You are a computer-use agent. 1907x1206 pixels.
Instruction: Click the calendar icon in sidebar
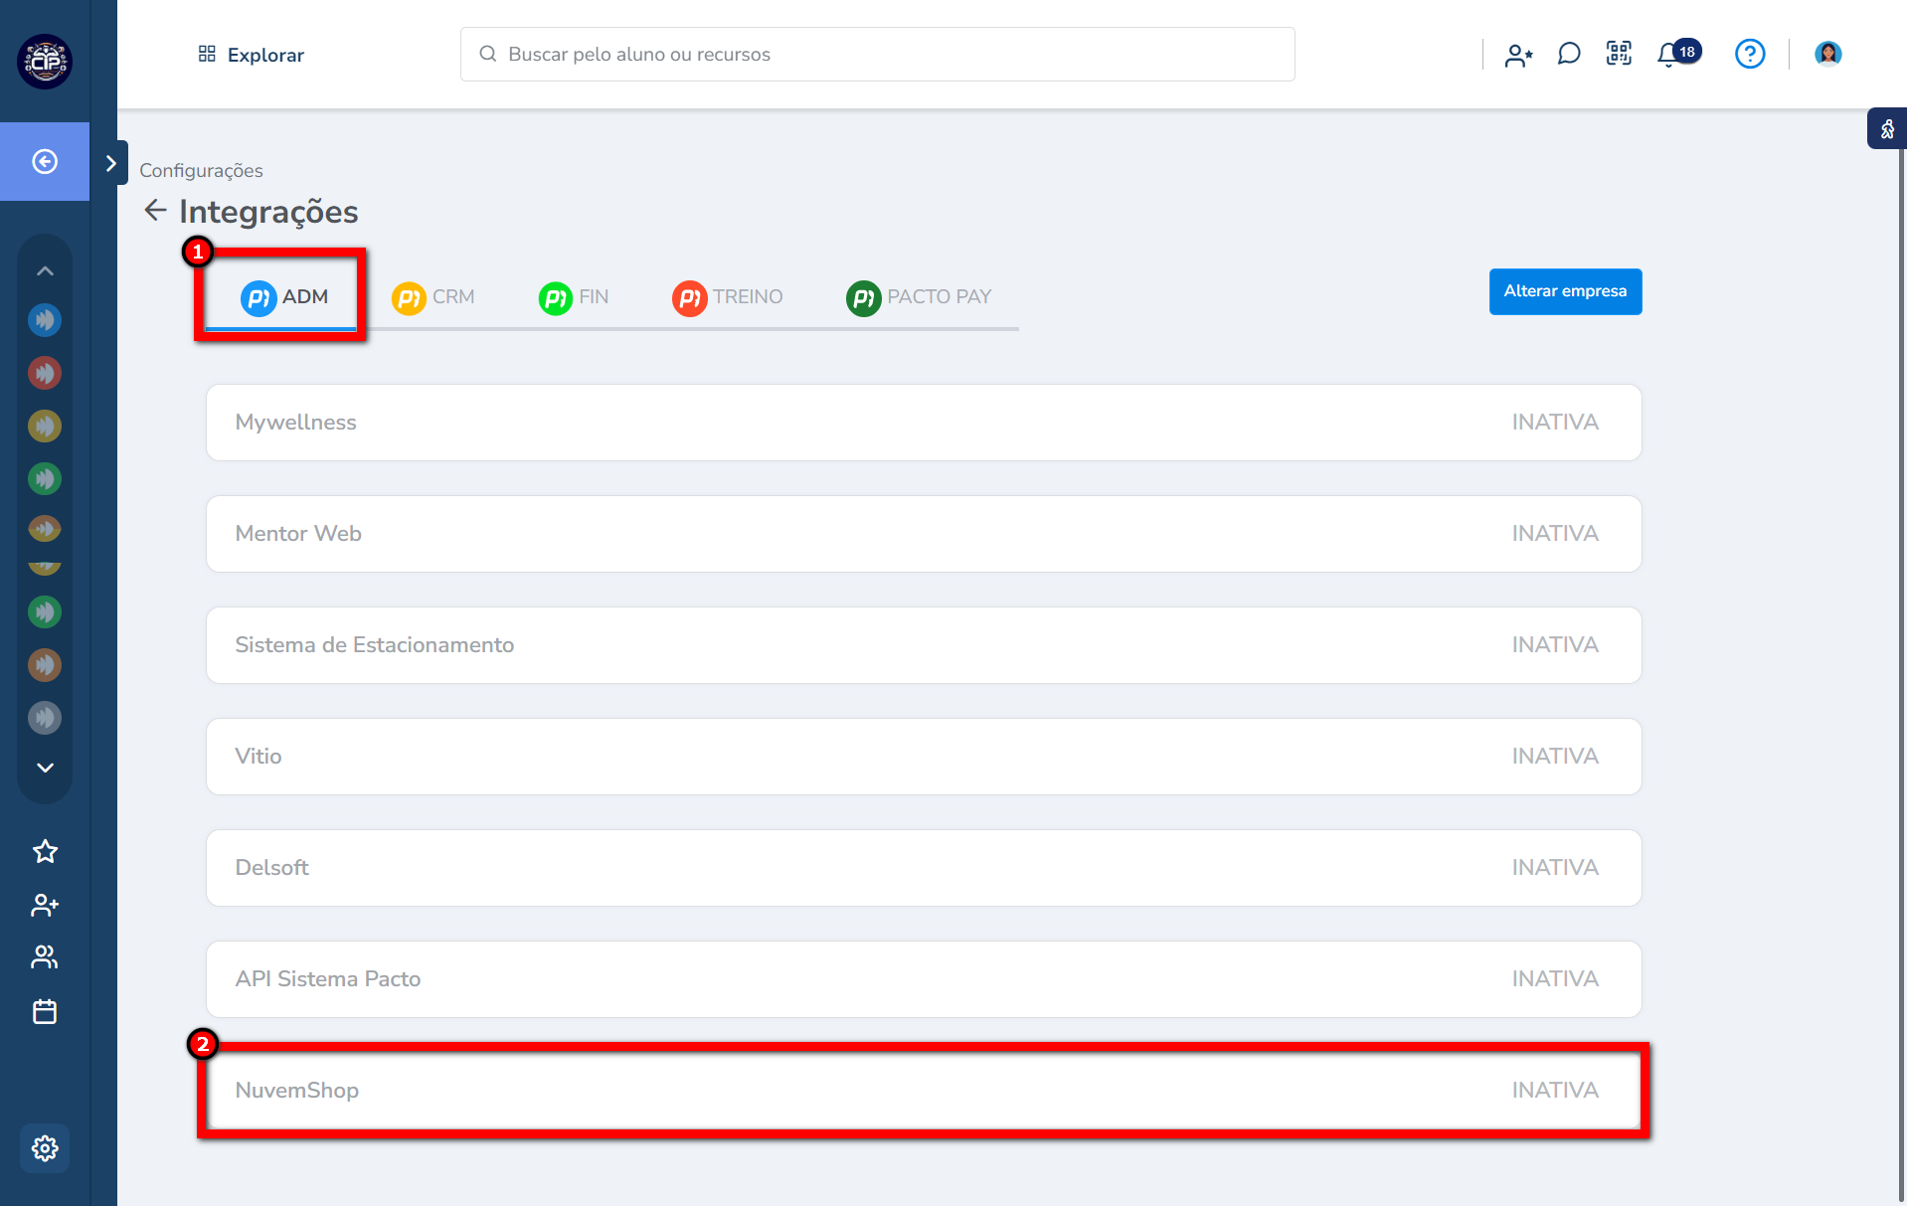point(45,1011)
